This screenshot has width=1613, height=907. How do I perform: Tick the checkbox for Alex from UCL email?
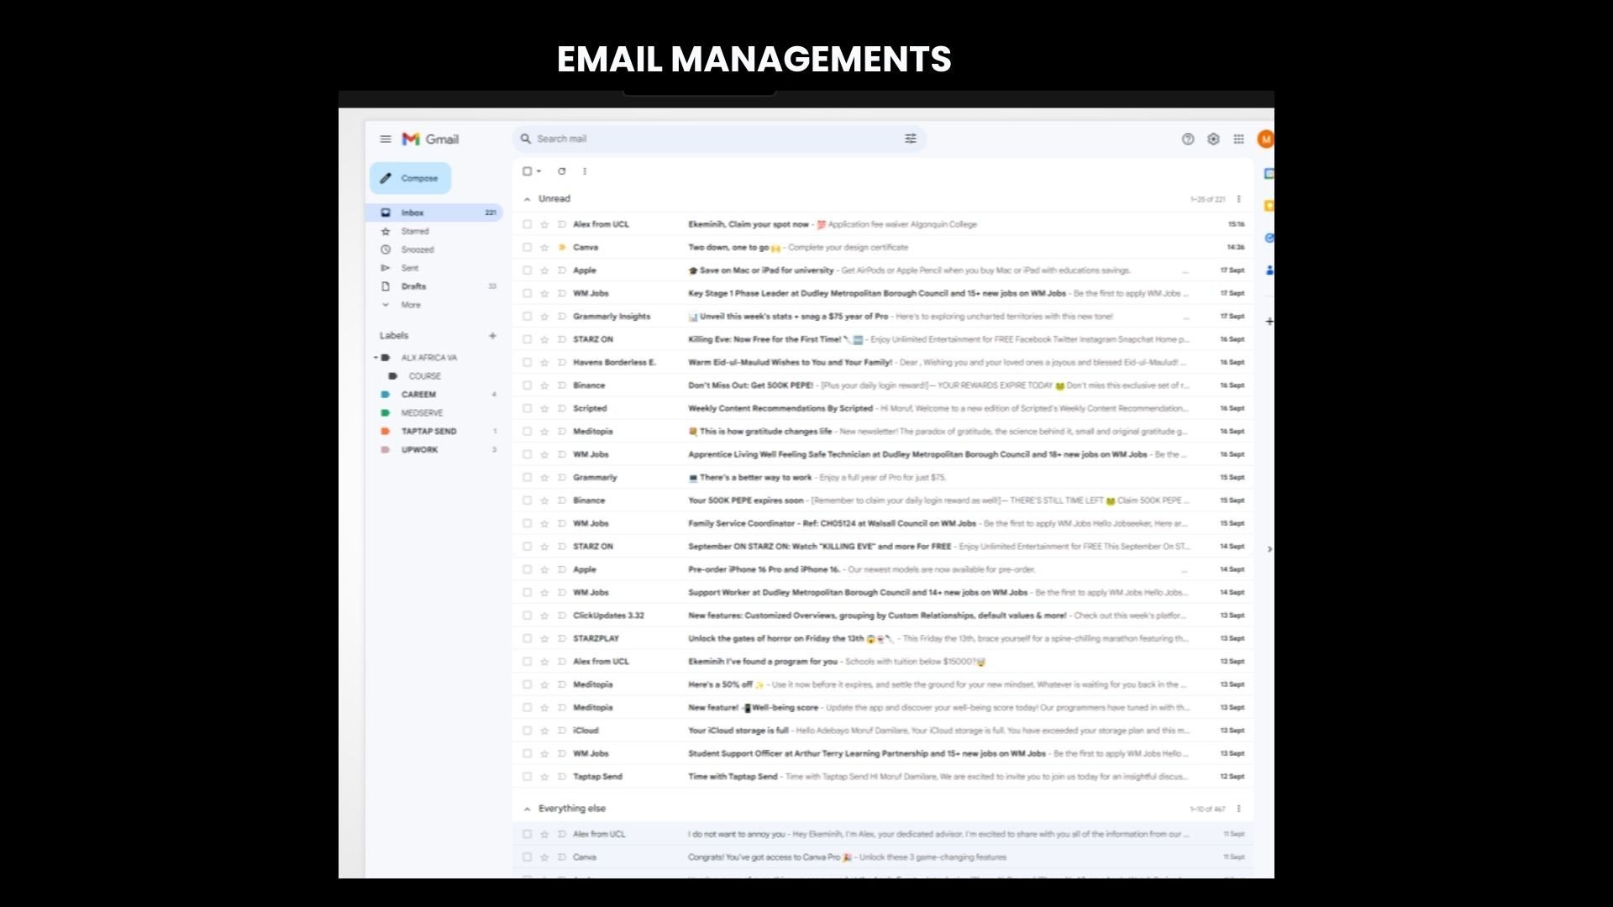pos(527,224)
